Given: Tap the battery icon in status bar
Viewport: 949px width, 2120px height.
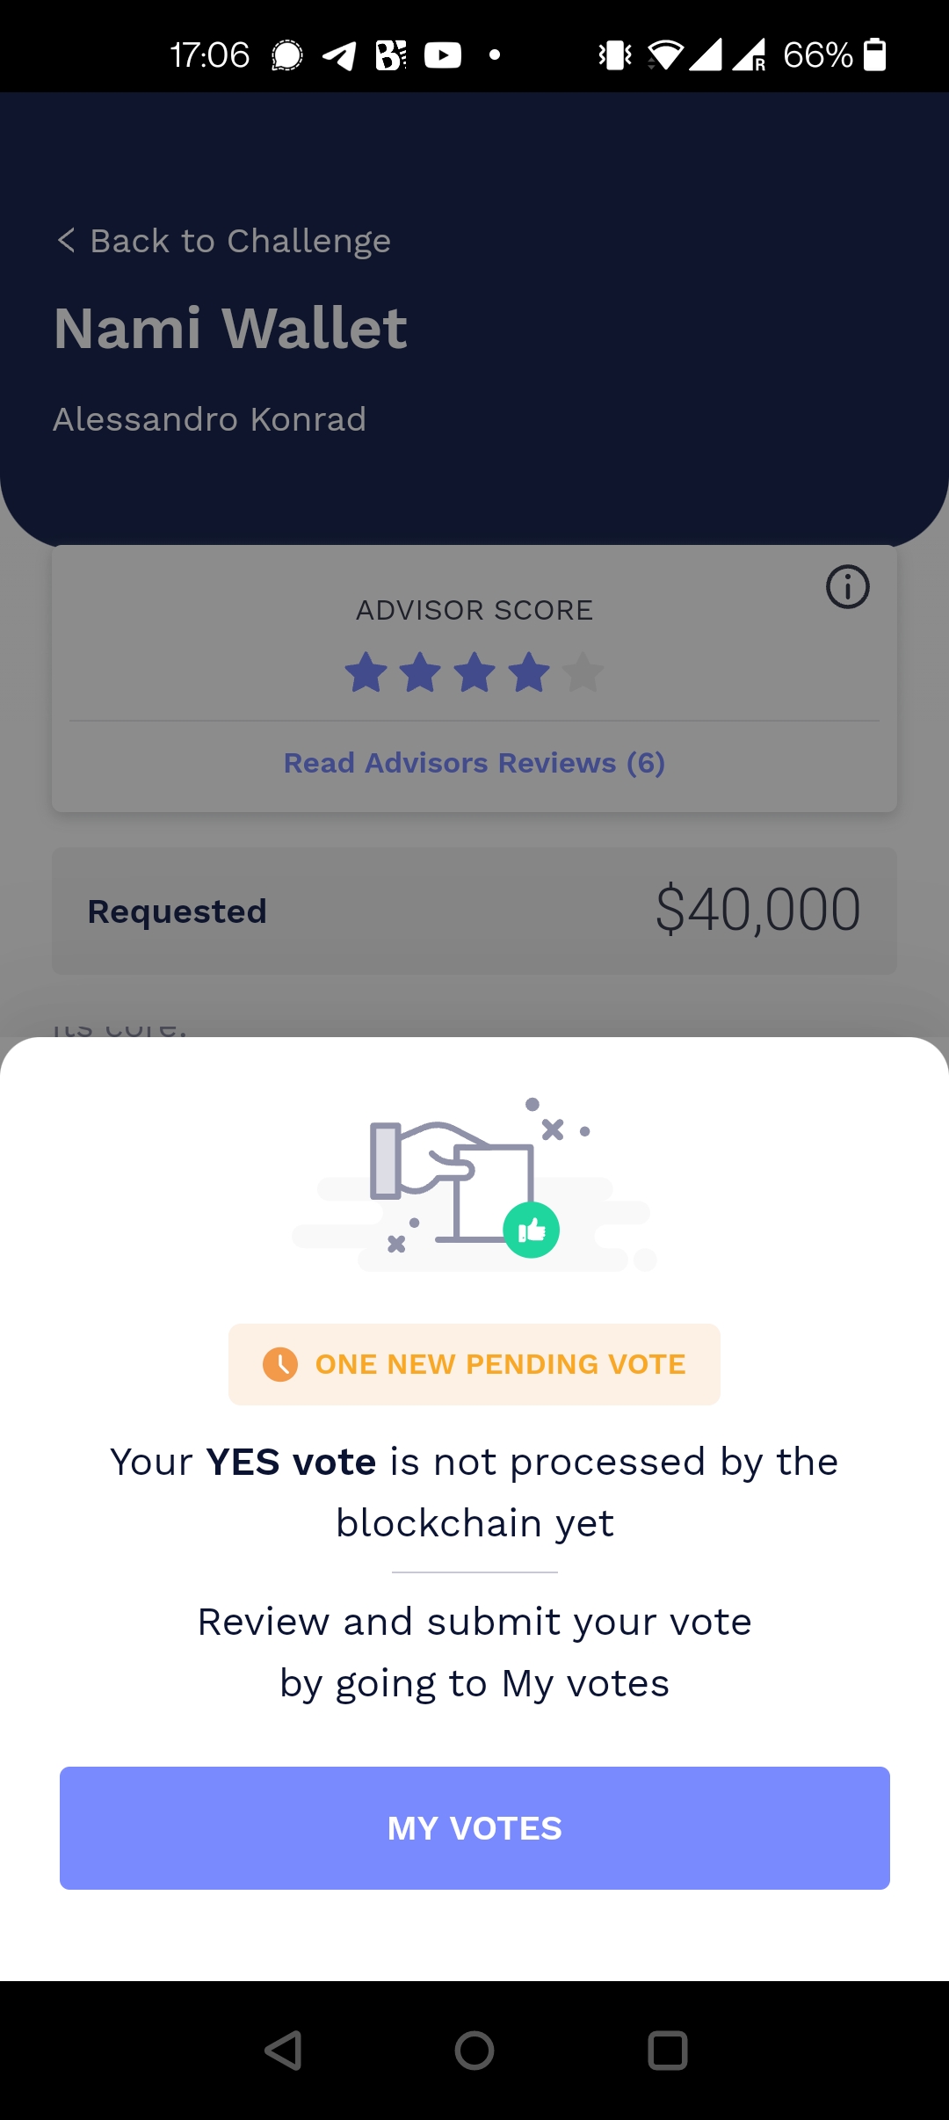Looking at the screenshot, I should click(x=874, y=54).
